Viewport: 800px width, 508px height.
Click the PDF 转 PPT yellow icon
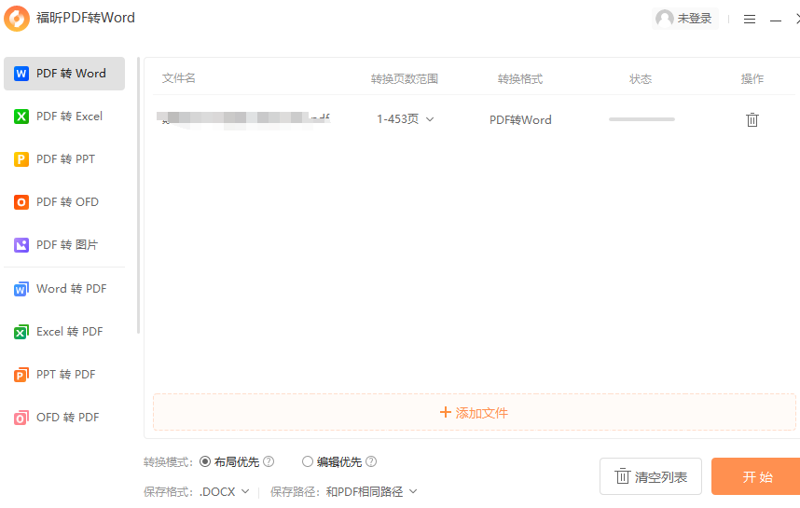[x=21, y=159]
